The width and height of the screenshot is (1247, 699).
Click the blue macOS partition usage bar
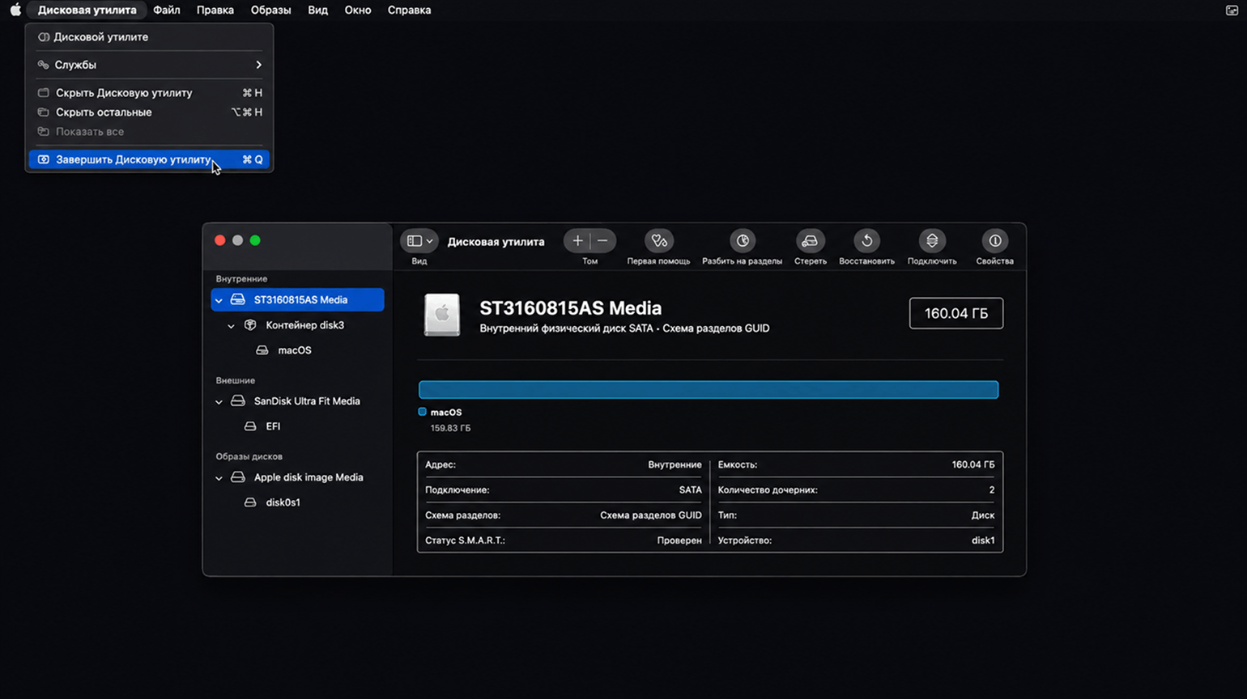709,390
